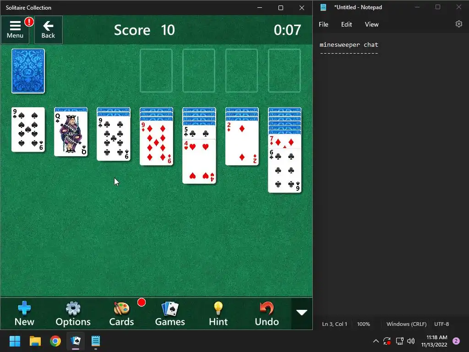Open Options gear in Solitaire toolbar
Screen dimensions: 469x352
point(73,313)
